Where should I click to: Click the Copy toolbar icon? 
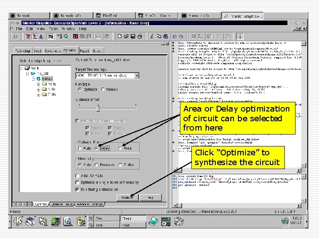(159, 36)
